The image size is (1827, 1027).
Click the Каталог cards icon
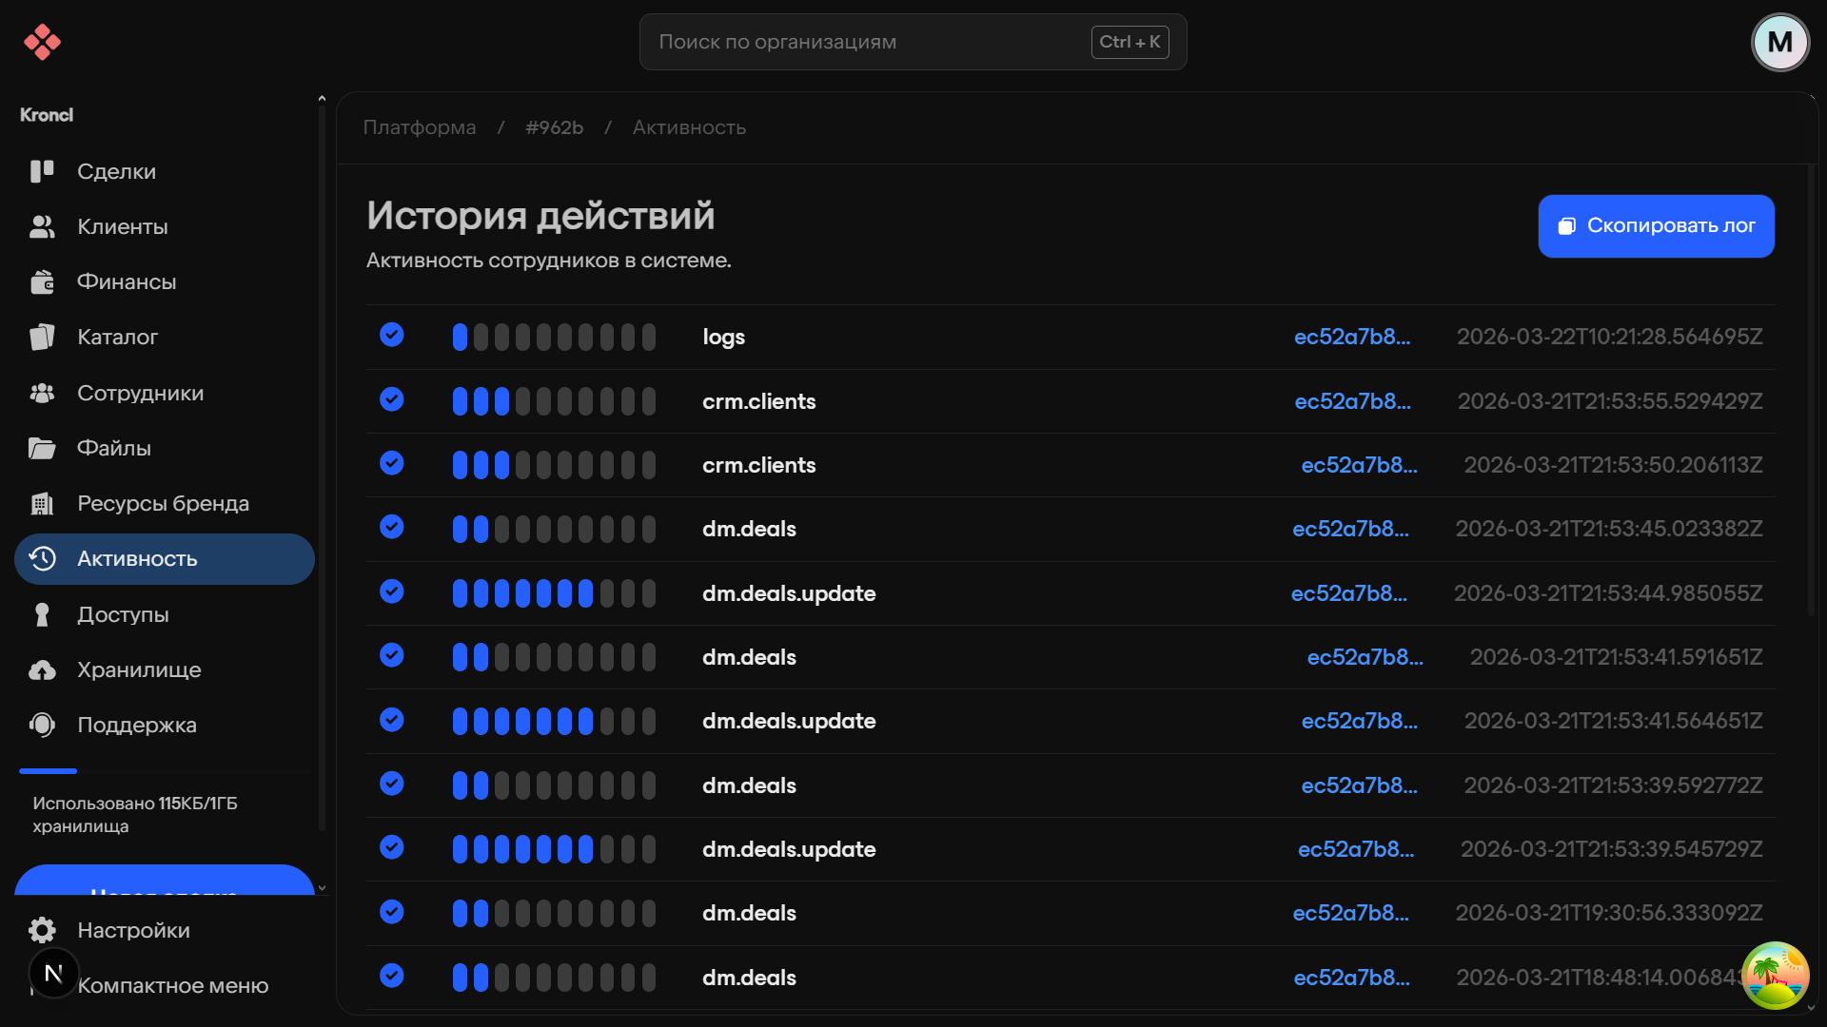pos(42,337)
